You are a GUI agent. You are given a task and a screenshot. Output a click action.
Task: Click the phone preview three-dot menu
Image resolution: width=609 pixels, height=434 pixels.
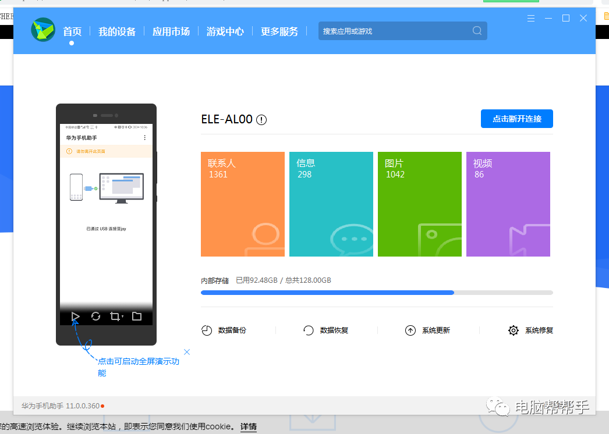tap(145, 138)
